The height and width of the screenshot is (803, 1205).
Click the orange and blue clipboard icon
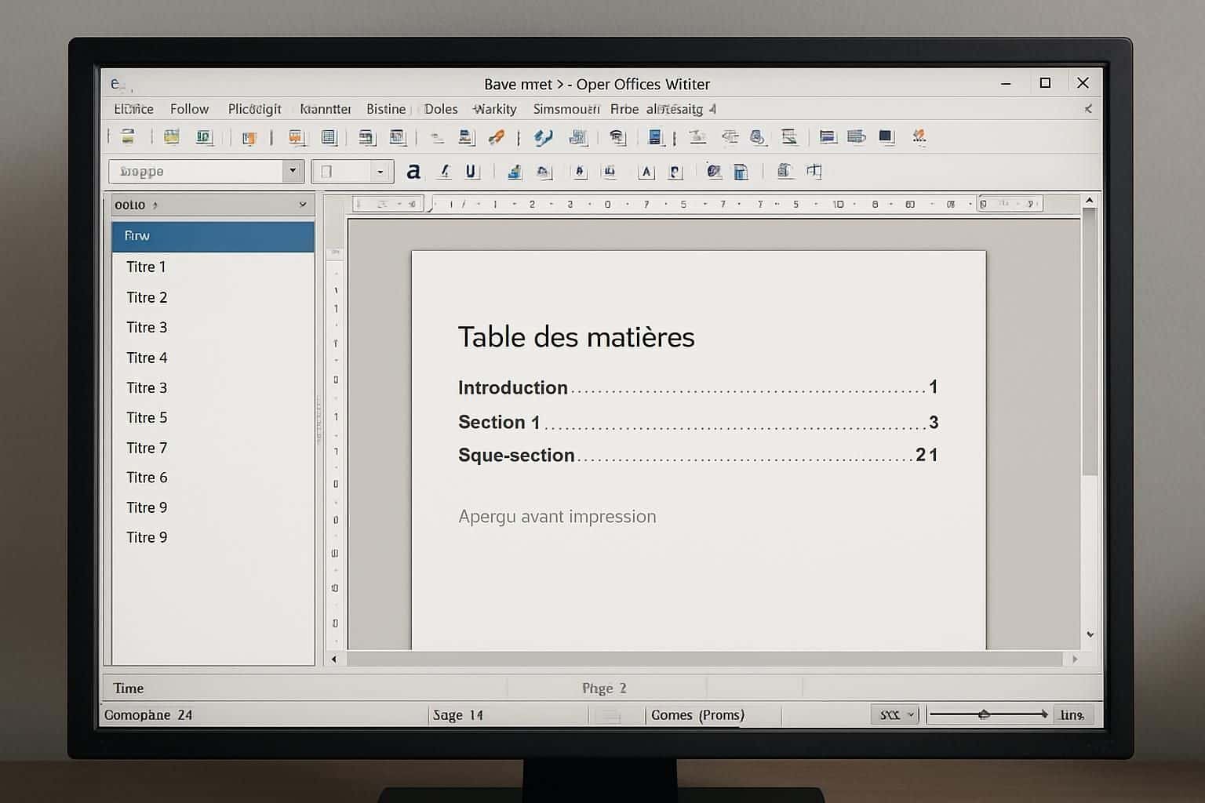coord(249,138)
